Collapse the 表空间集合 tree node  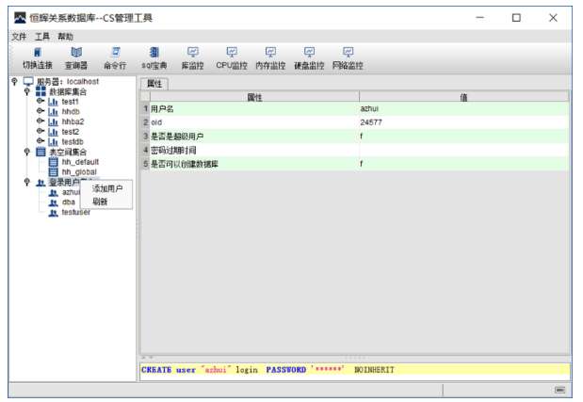coord(27,152)
